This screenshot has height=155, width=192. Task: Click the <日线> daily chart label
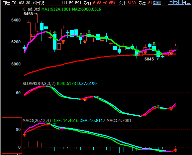pyautogui.click(x=41, y=3)
